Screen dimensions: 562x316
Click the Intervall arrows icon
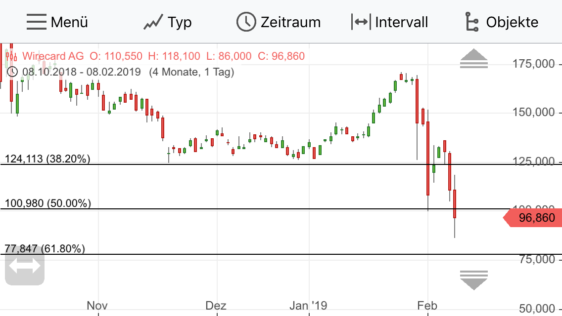click(361, 22)
